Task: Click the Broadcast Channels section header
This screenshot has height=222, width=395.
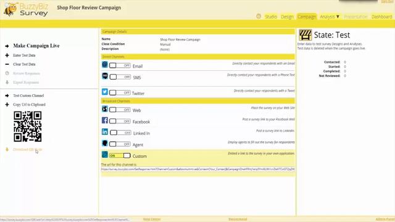Action: pos(197,101)
